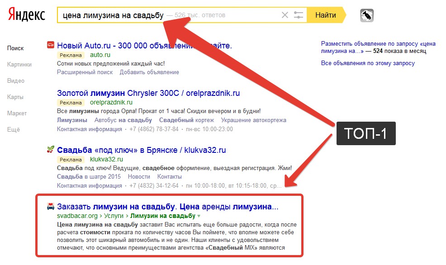Switch to Картинки section
The image size is (446, 265).
pos(19,64)
